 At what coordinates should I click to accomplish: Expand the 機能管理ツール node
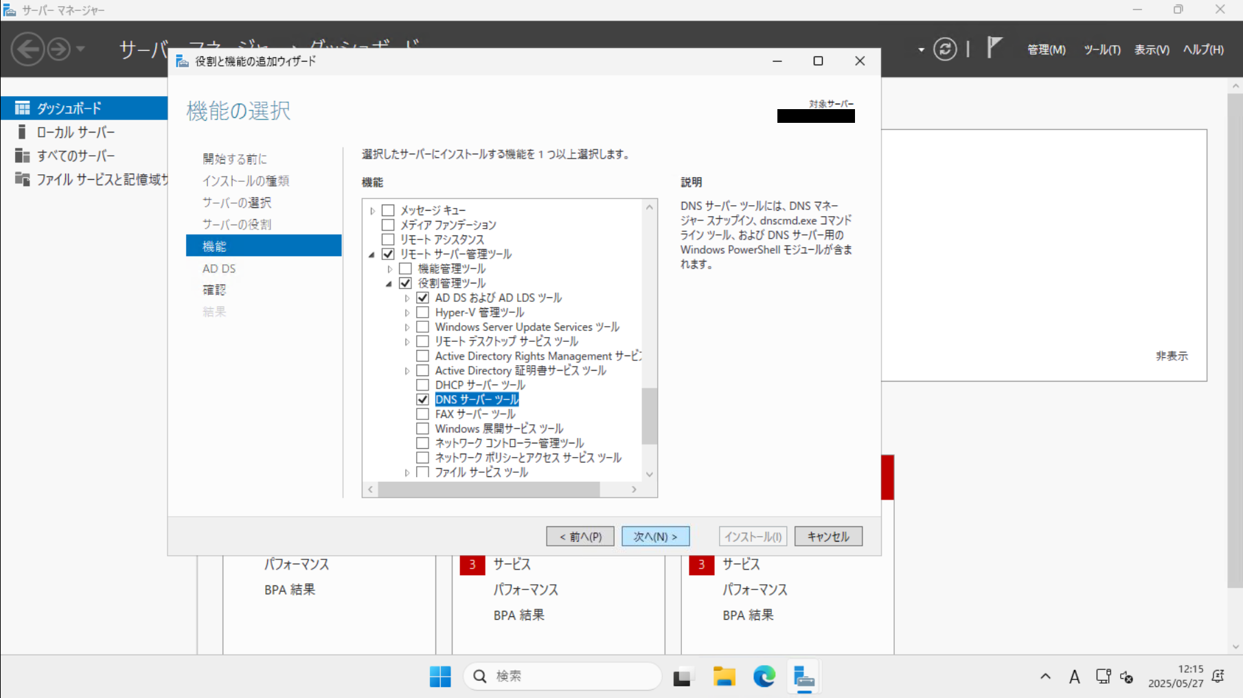coord(389,269)
